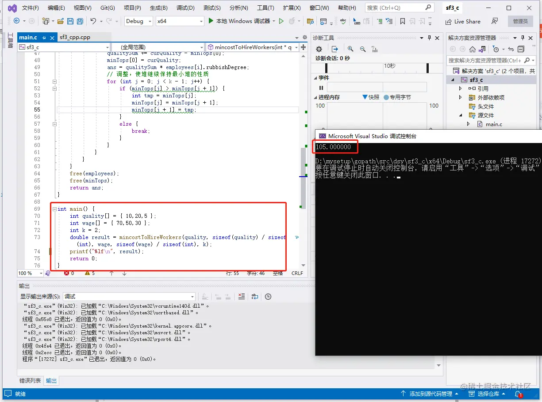Screen dimensions: 542x402
Task: Click the open file folder icon
Action: 61,21
